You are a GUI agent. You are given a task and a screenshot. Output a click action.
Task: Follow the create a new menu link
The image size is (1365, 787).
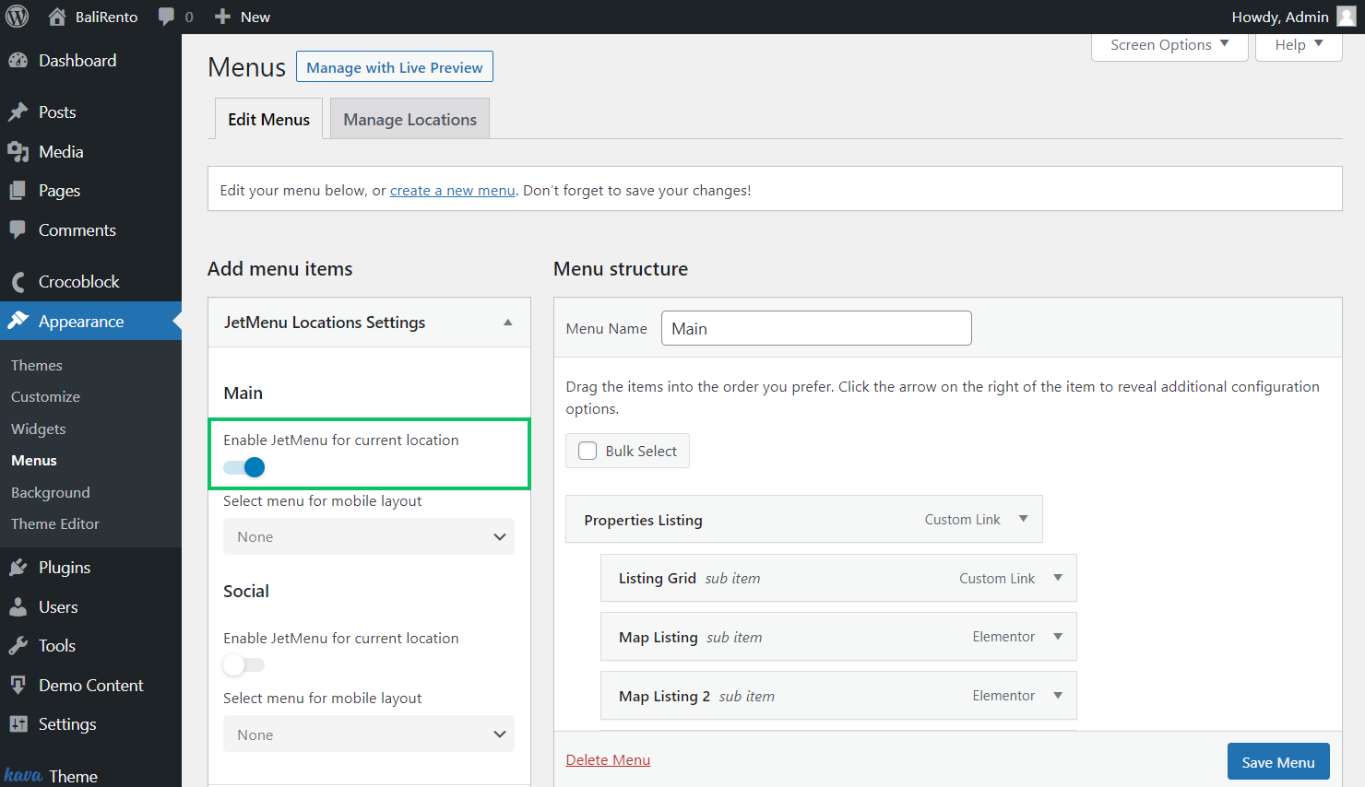(x=453, y=190)
